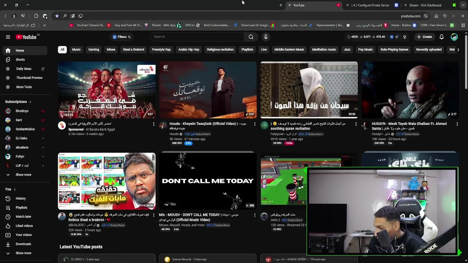
Task: Start voice search with microphone icon
Action: coord(266,37)
